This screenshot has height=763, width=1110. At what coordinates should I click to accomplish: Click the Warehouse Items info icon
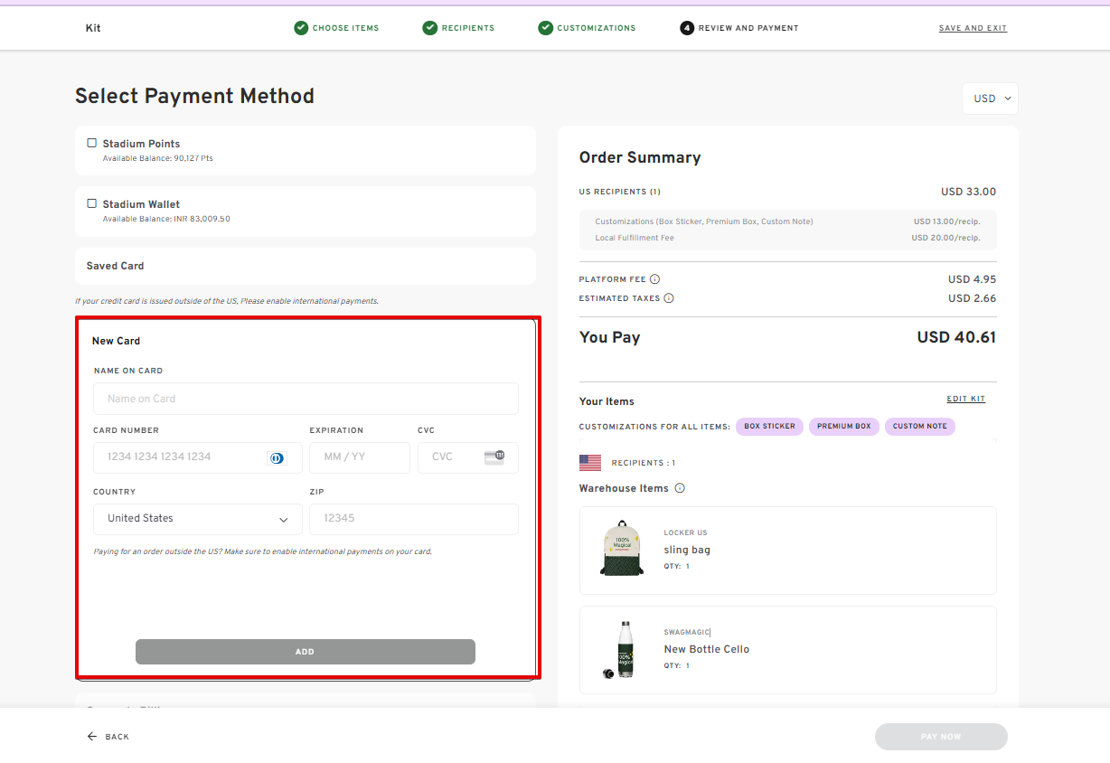[678, 487]
